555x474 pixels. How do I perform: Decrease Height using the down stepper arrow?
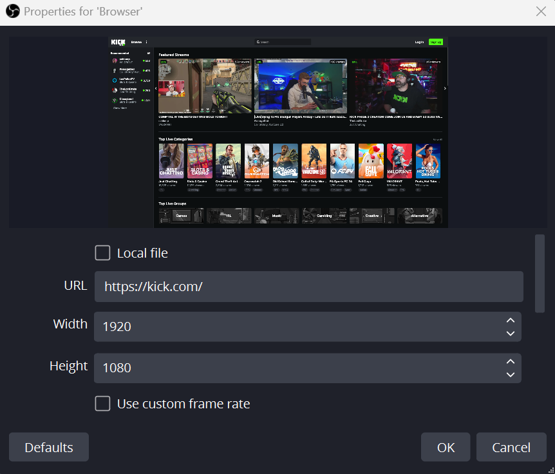pos(510,375)
